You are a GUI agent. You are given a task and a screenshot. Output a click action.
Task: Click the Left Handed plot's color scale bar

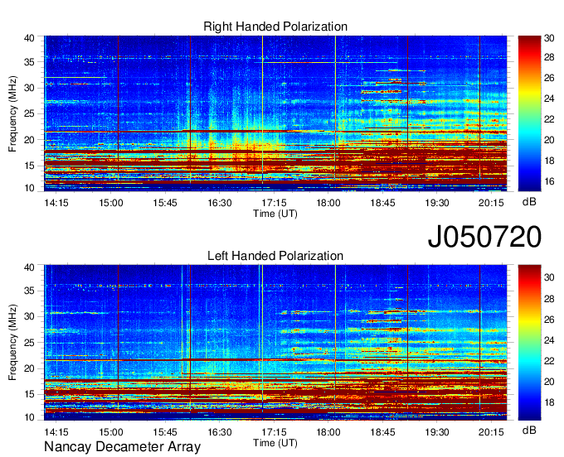pyautogui.click(x=529, y=343)
